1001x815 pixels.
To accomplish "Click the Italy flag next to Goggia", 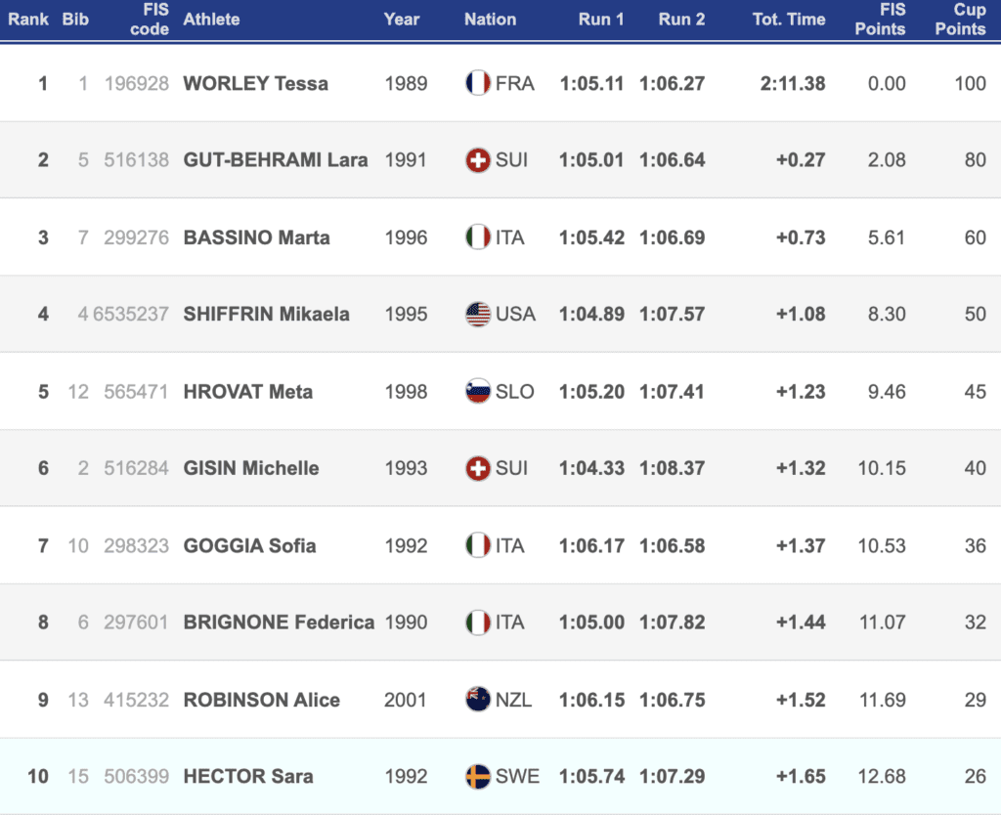I will pos(477,545).
